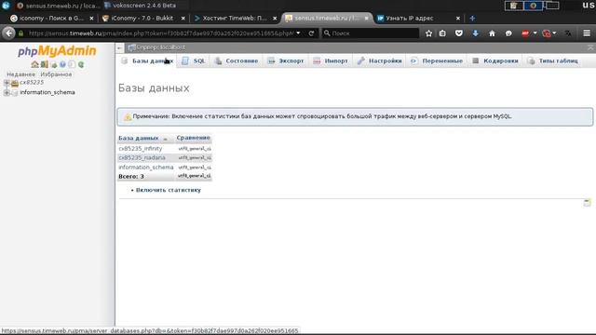The height and width of the screenshot is (335, 596).
Task: Click the smiley chat icon in toolbar
Action: 508,33
